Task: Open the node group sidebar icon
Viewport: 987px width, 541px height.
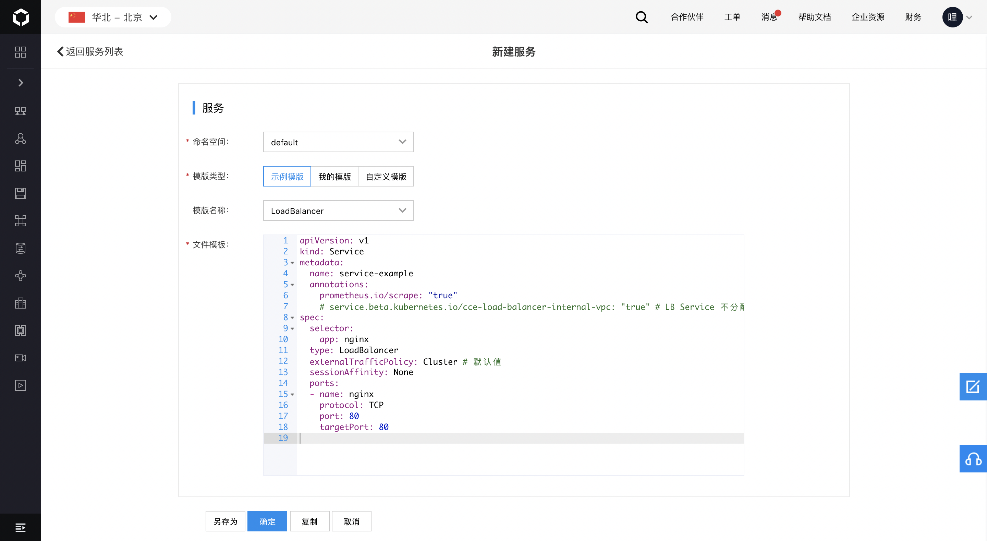Action: point(21,139)
